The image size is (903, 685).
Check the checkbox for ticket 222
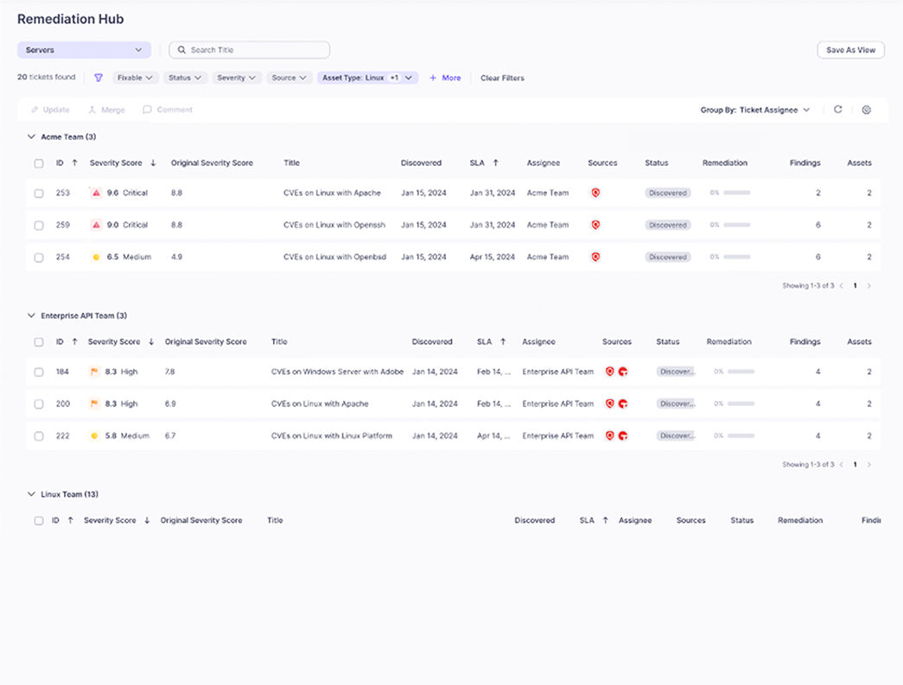39,435
